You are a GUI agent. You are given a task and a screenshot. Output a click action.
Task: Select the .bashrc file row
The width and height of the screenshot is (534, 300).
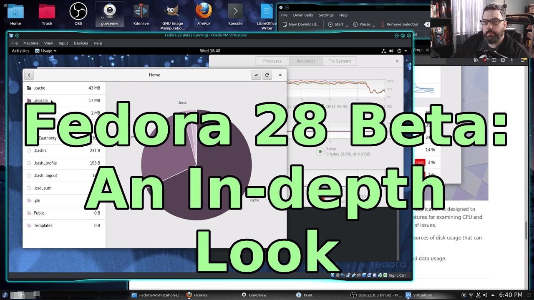tap(64, 150)
